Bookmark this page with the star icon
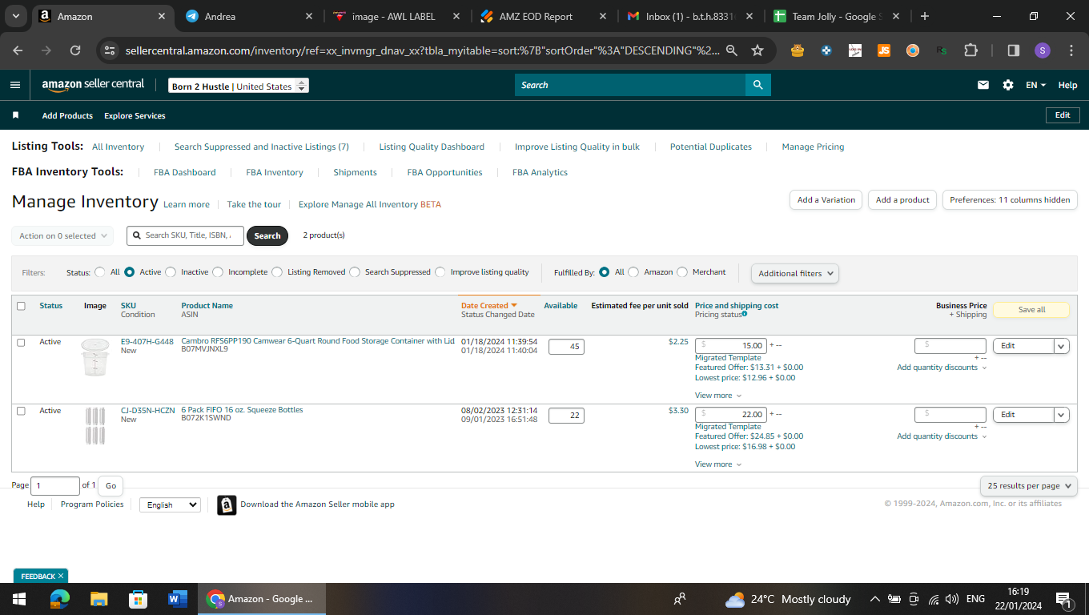 click(x=757, y=50)
